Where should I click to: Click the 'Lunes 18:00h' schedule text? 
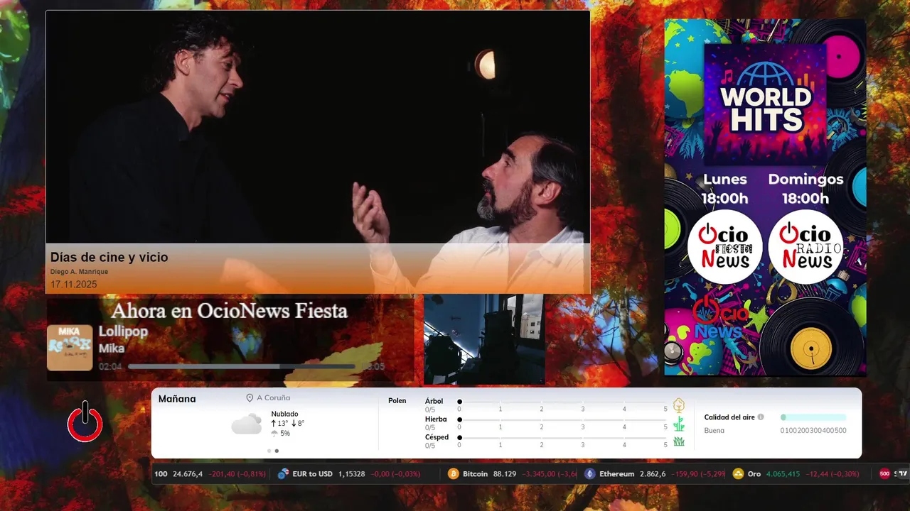point(724,189)
